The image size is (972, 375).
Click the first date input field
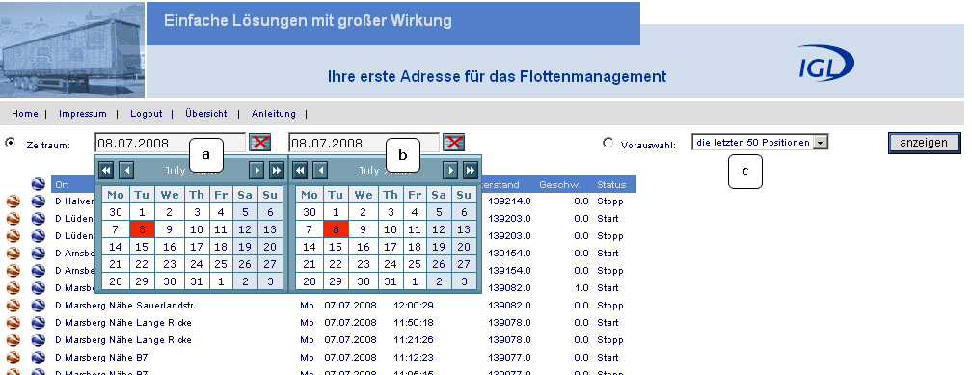pos(171,143)
